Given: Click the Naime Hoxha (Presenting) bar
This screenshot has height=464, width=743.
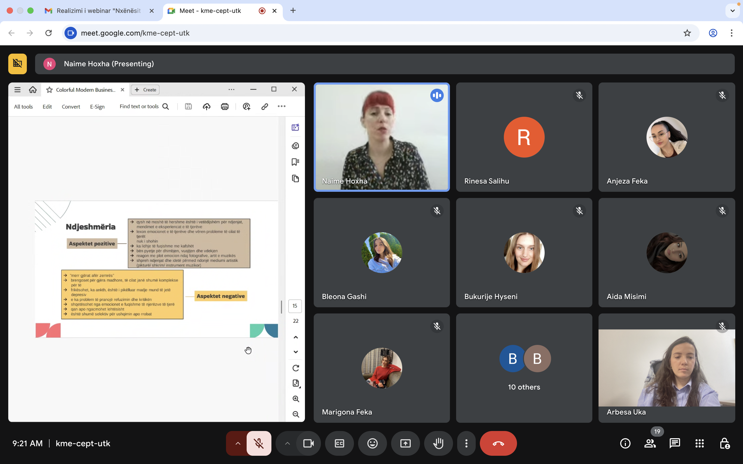Looking at the screenshot, I should pyautogui.click(x=385, y=64).
